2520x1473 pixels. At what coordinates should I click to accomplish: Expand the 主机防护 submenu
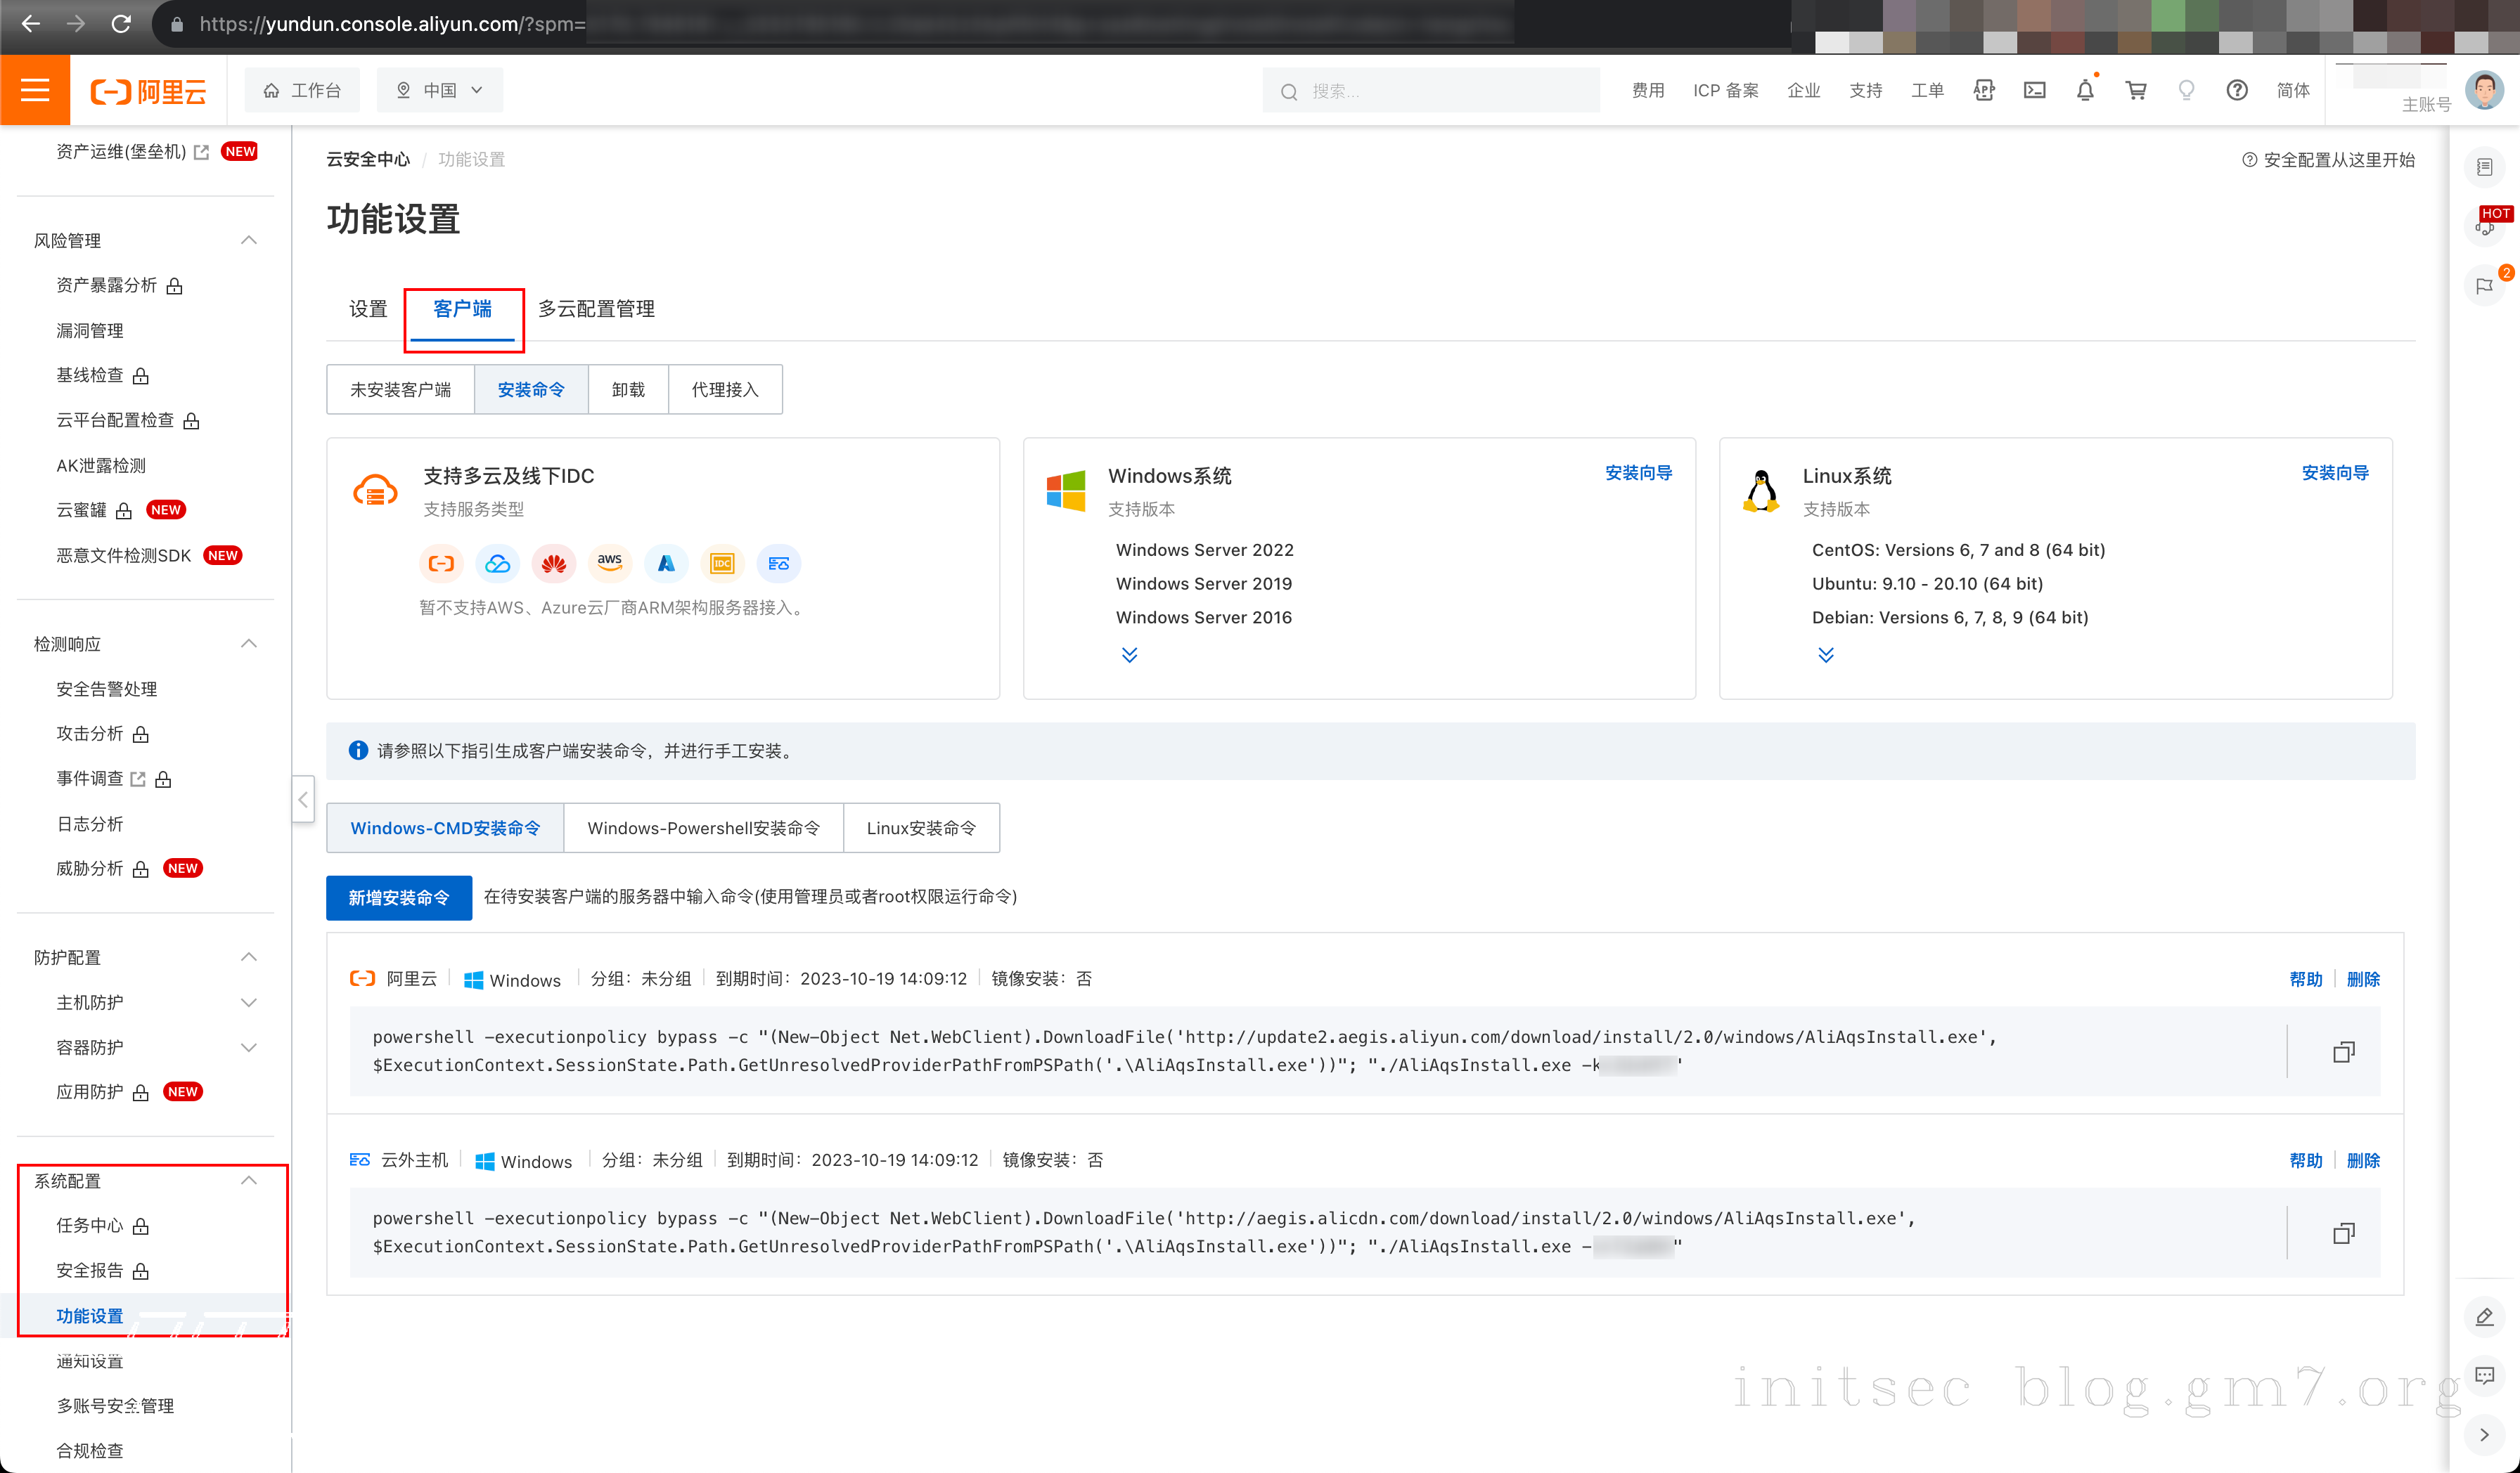click(x=249, y=1002)
